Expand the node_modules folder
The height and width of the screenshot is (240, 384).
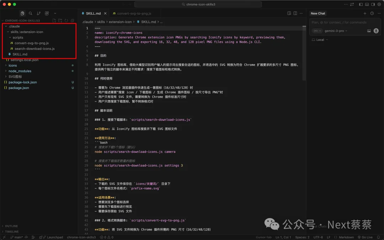pos(20,71)
